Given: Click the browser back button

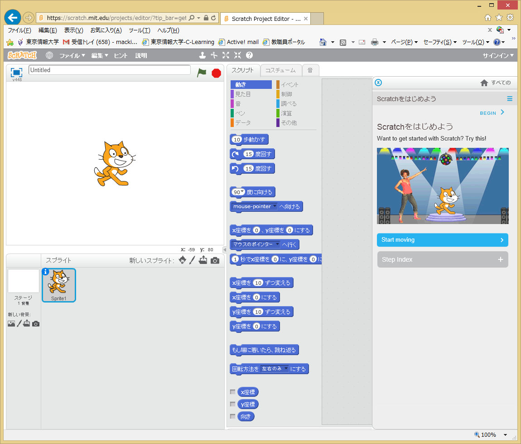Looking at the screenshot, I should click(13, 18).
